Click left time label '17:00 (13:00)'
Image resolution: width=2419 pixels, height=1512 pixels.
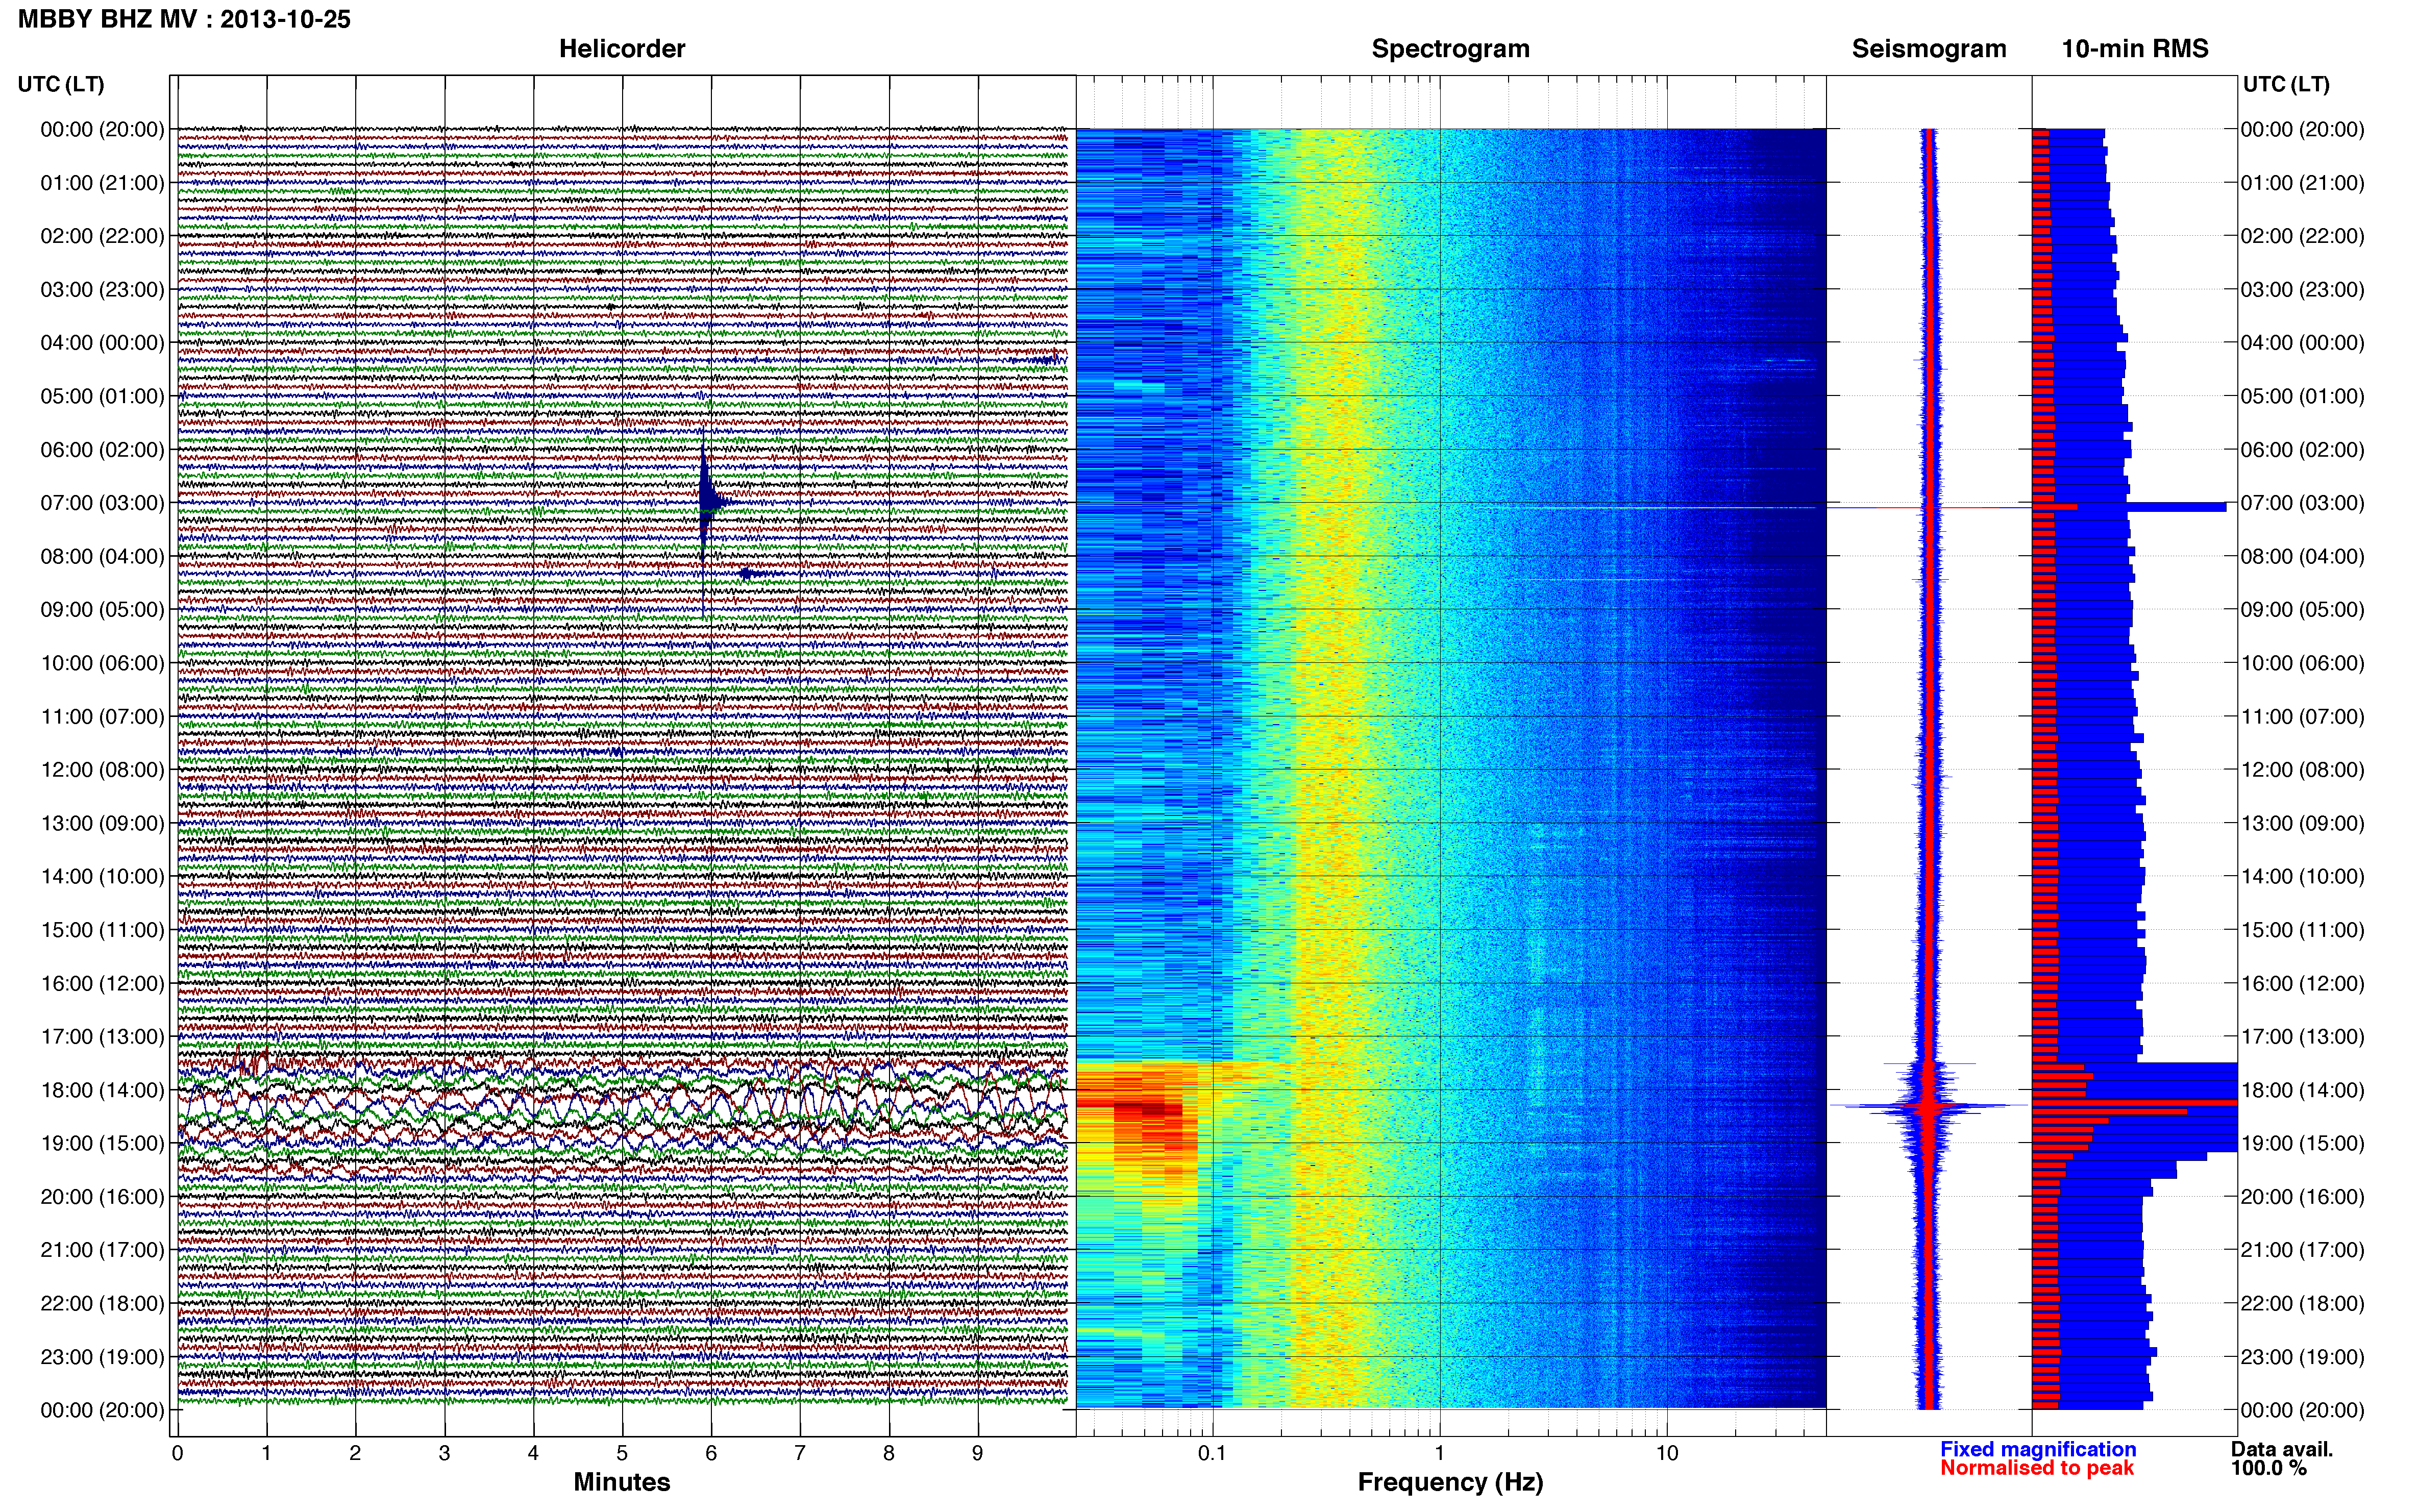tap(102, 1037)
